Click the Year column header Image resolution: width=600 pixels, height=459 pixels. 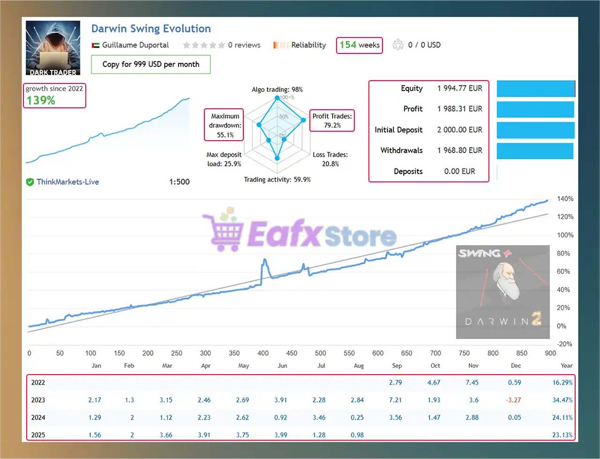click(566, 366)
